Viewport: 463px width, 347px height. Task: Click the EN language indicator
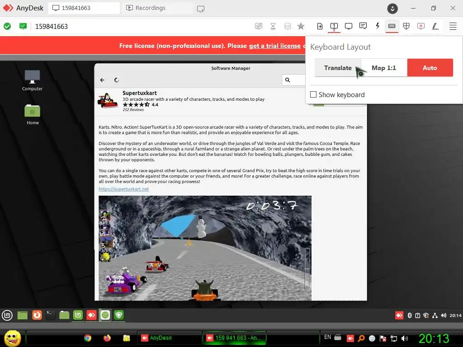(x=327, y=337)
